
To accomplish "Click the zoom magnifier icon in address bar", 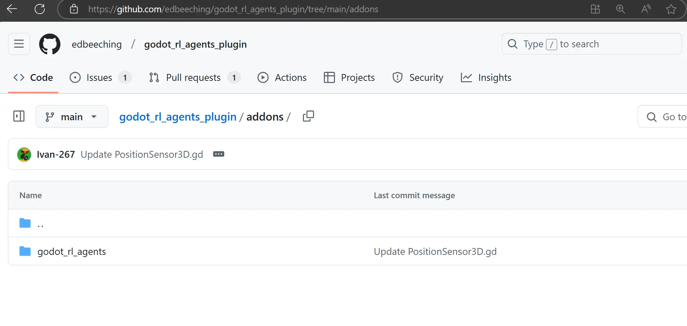I will tap(621, 9).
